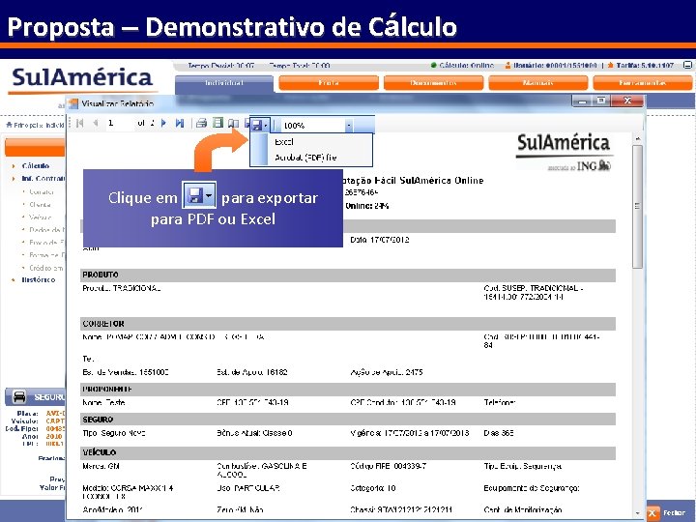The width and height of the screenshot is (696, 522).
Task: Click Produto: TRADICIONAL text
Action: pos(121,288)
